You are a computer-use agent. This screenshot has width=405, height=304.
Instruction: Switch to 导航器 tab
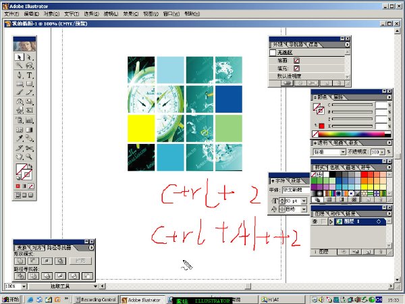(x=296, y=45)
